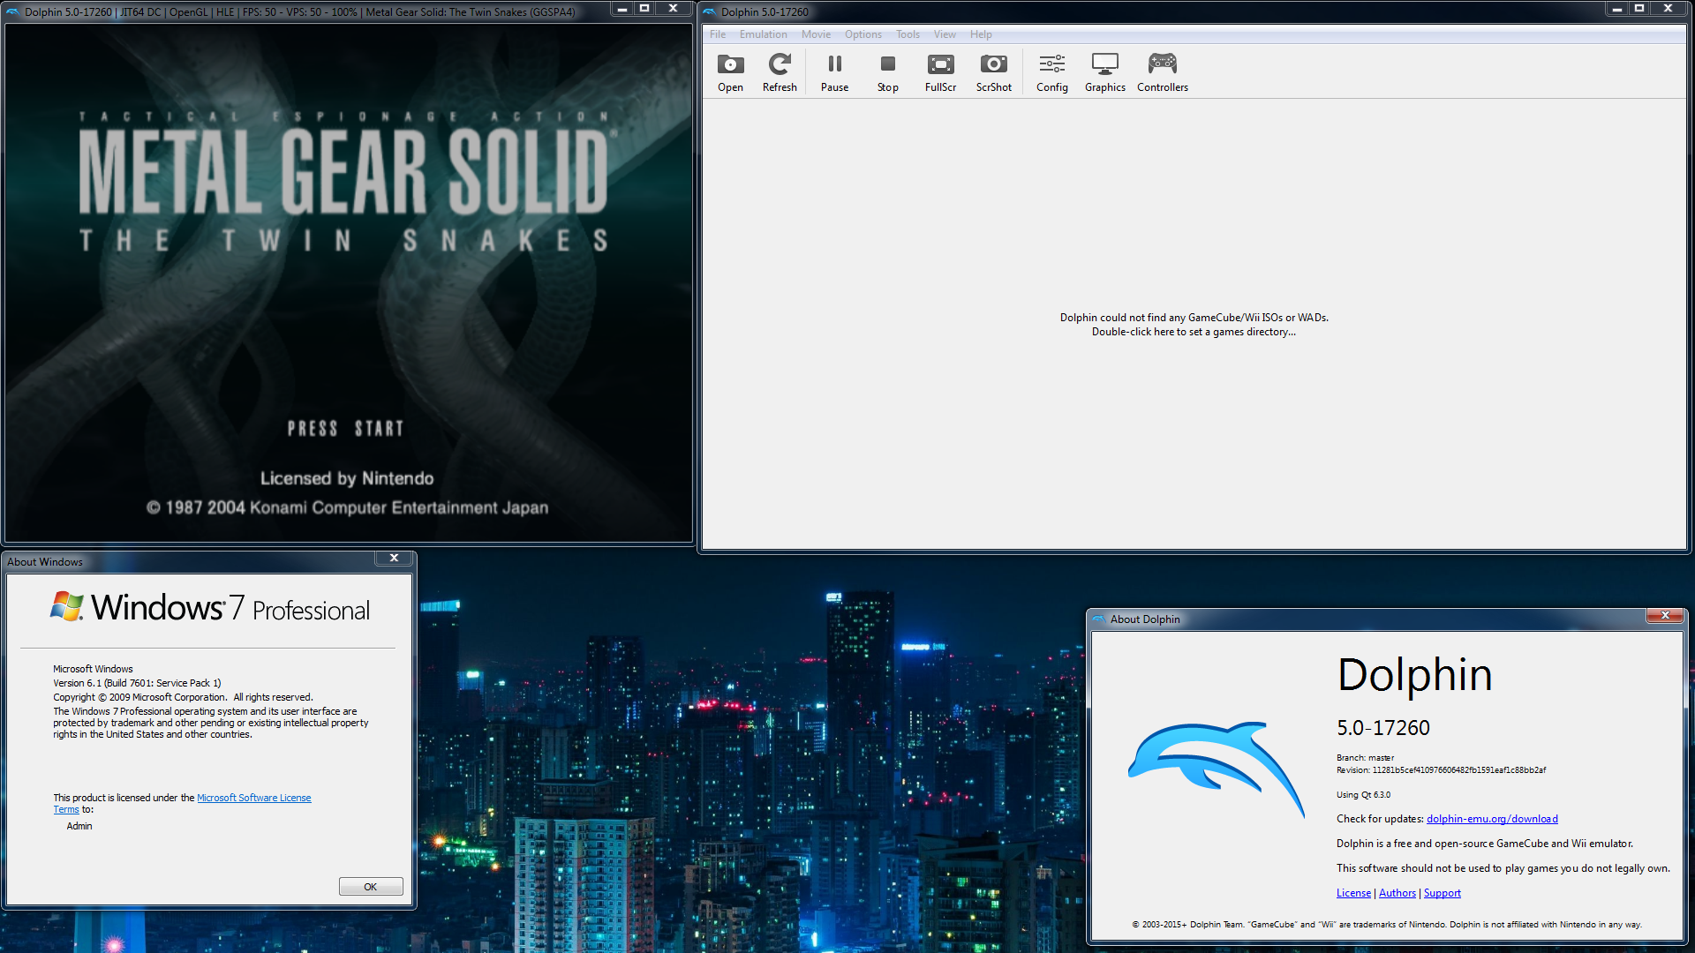Follow the dolphin-emu.org/download link
Image resolution: width=1695 pixels, height=953 pixels.
point(1492,819)
